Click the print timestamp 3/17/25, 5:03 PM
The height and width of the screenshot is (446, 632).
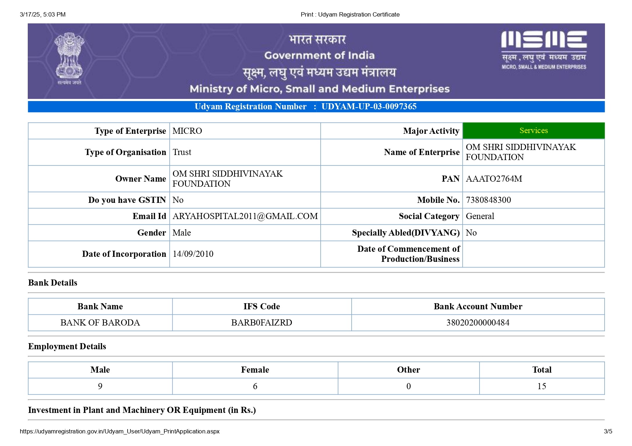[x=43, y=14]
